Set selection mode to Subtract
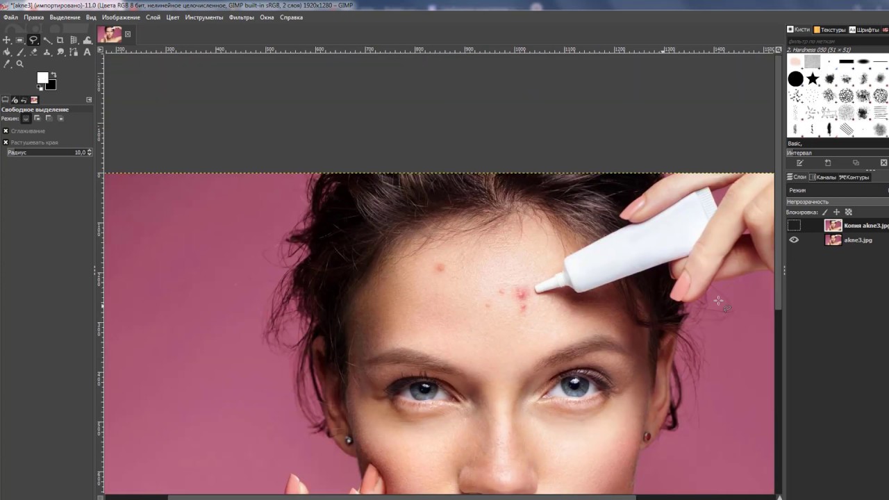Screen dimensions: 889x500 [x=49, y=118]
